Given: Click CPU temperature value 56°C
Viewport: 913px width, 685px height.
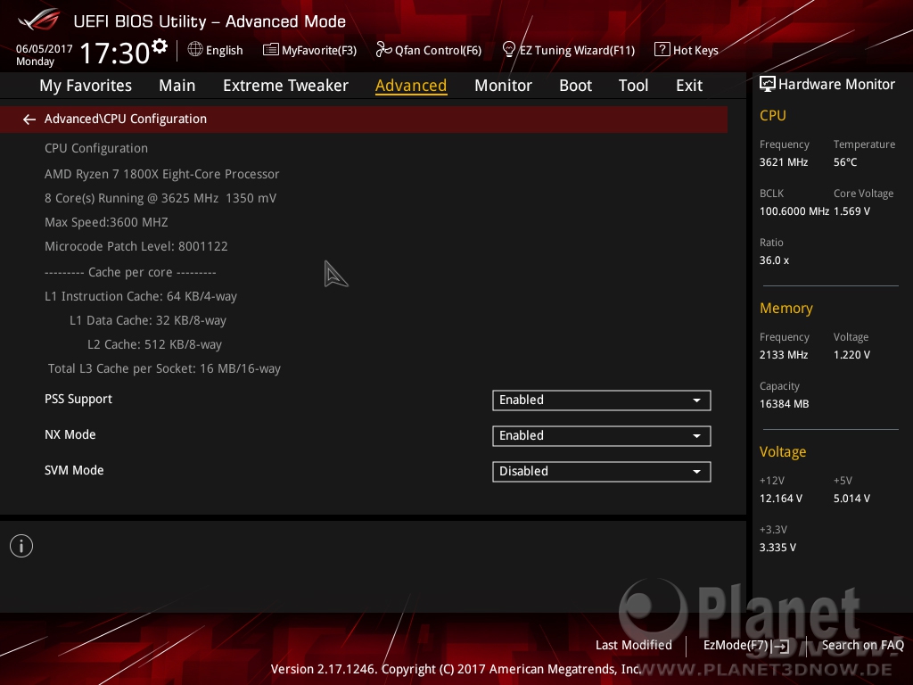Looking at the screenshot, I should point(845,162).
